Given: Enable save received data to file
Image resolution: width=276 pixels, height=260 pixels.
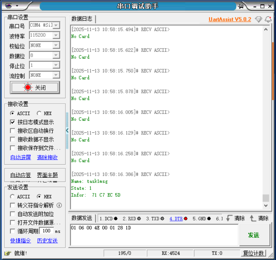Looking at the screenshot, I should [12, 148].
